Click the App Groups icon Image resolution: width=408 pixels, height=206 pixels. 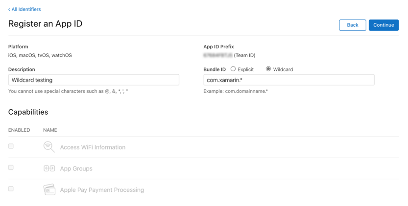tap(49, 168)
